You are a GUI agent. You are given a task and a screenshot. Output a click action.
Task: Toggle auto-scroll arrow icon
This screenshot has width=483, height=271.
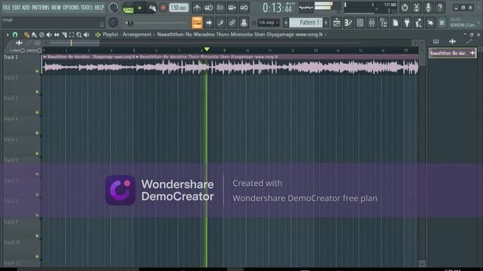(x=209, y=23)
